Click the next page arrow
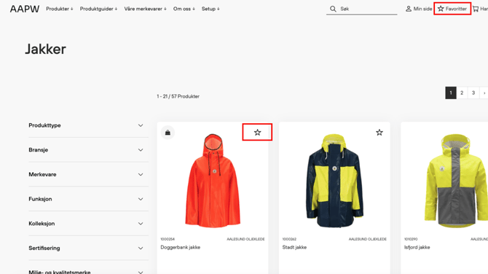 484,93
